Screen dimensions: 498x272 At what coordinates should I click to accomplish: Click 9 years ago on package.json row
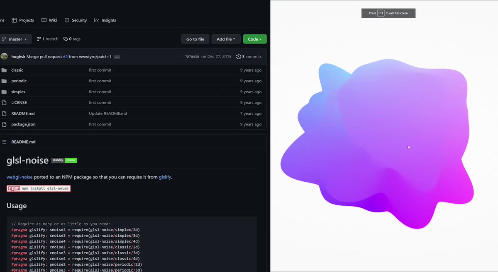[x=251, y=124]
